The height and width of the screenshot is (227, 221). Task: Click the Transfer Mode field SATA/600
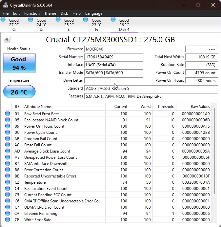(x=113, y=72)
